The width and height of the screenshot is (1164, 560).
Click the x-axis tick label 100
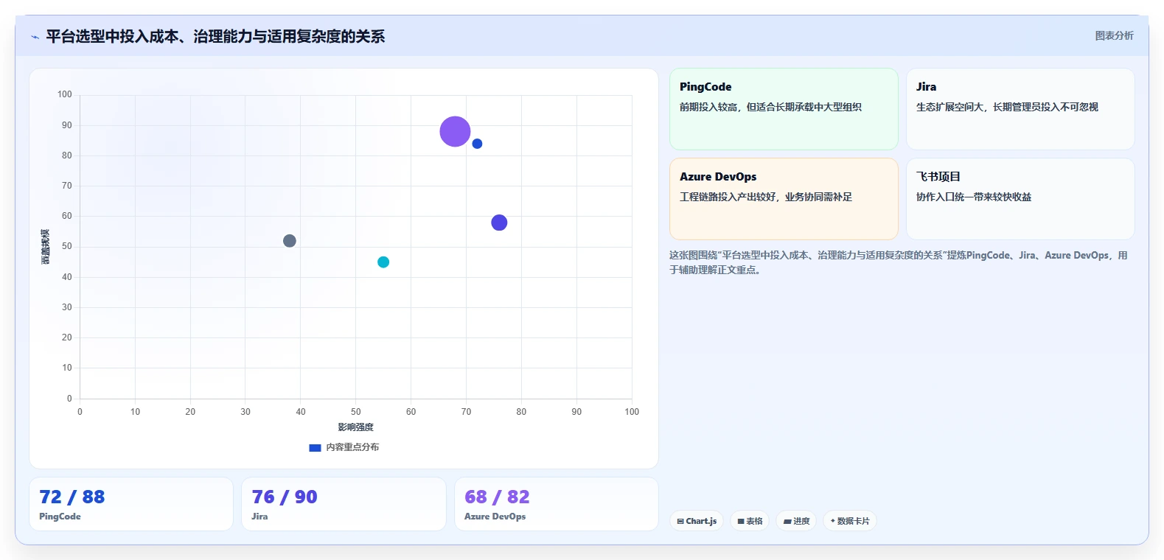(x=632, y=412)
